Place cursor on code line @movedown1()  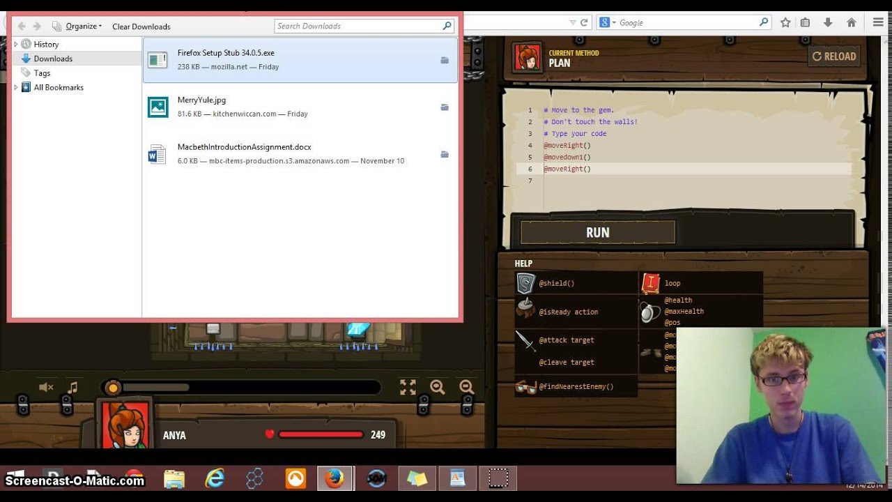(x=567, y=157)
